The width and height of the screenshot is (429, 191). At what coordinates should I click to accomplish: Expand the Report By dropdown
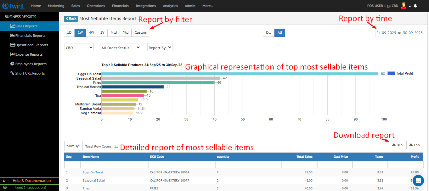click(160, 48)
